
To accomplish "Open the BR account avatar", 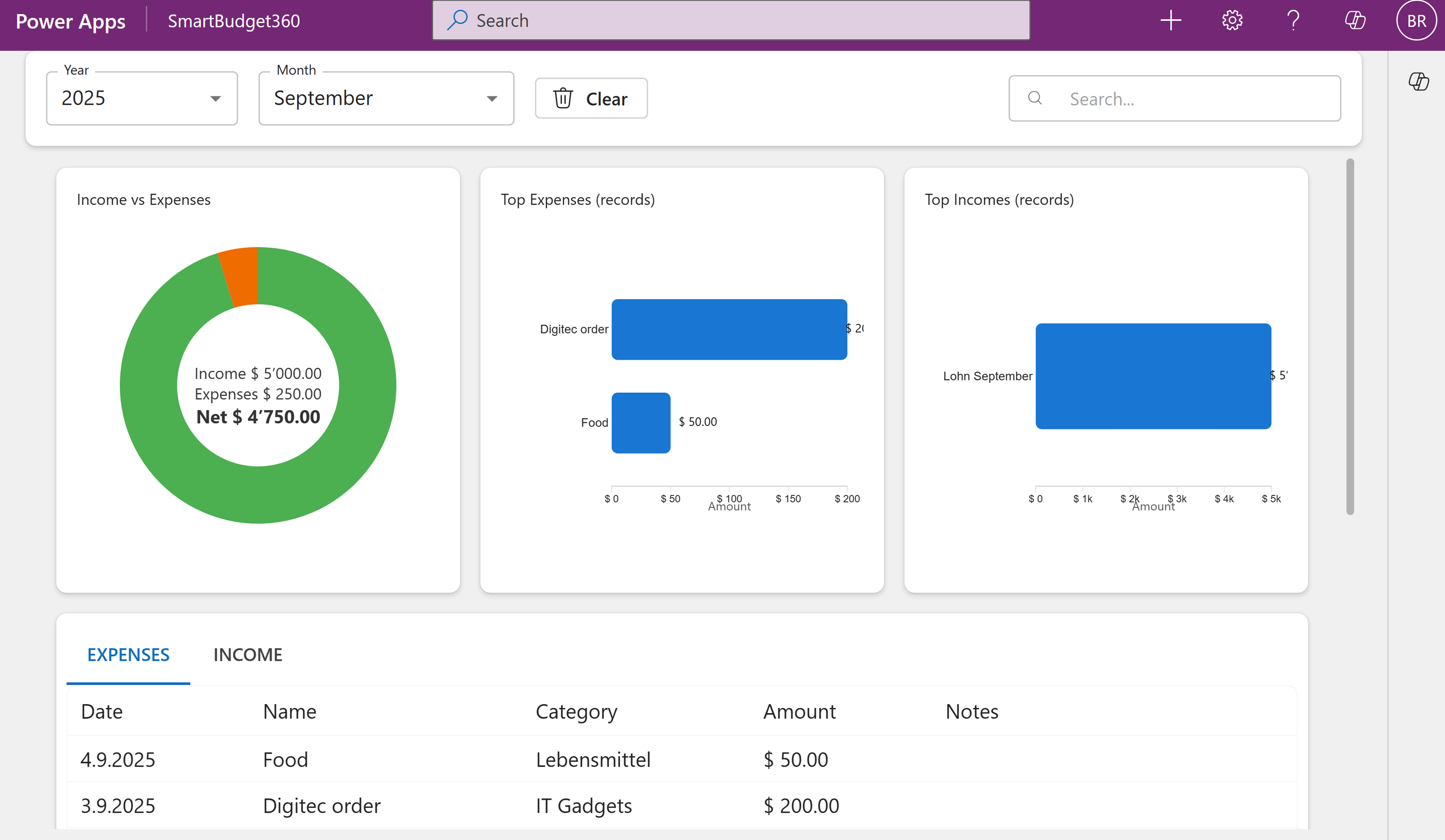I will point(1416,21).
